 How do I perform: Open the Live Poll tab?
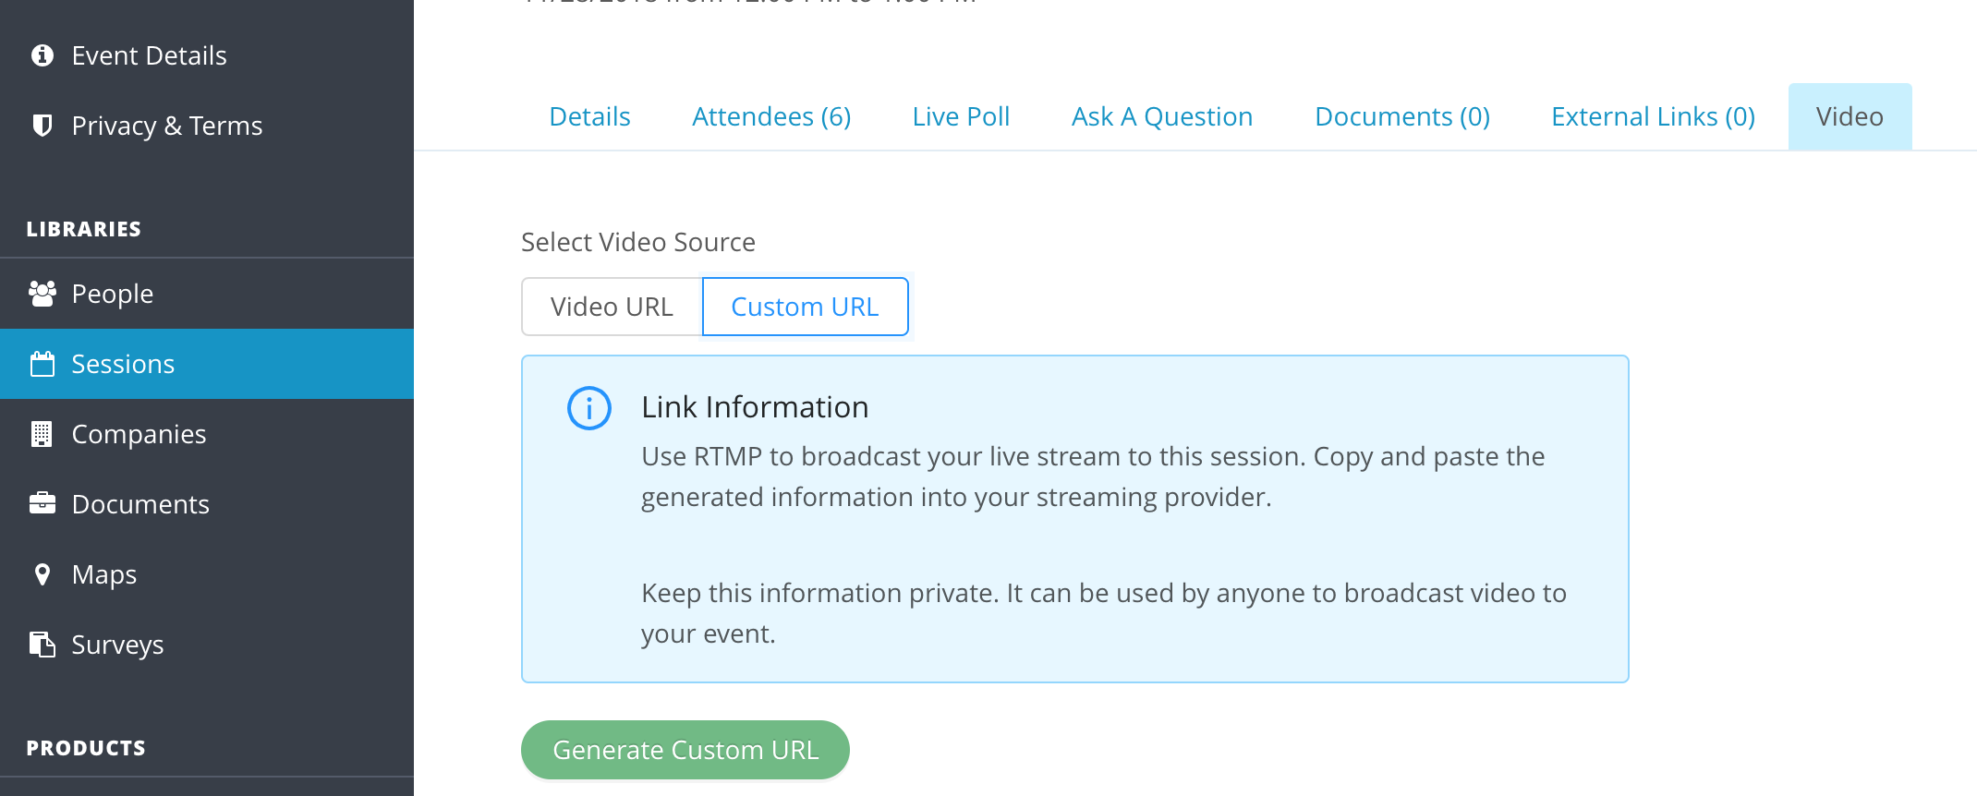pyautogui.click(x=961, y=116)
